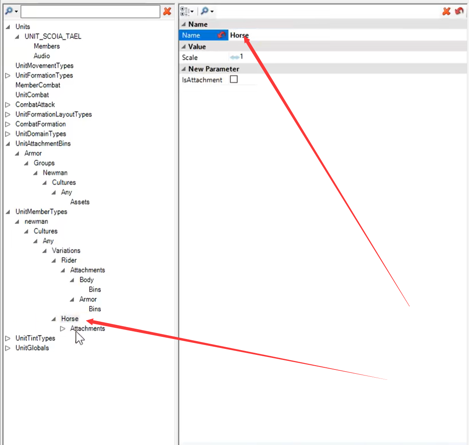
Task: Expand Attachments under the Horse node
Action: click(x=63, y=329)
